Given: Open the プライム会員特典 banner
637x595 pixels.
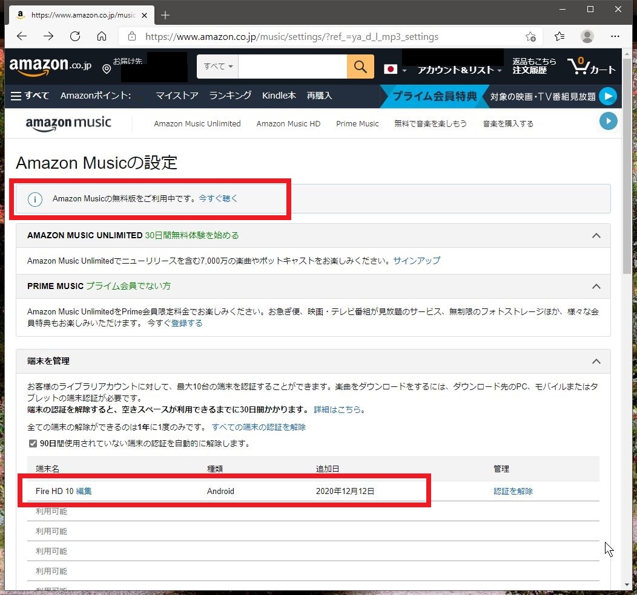Looking at the screenshot, I should point(434,97).
